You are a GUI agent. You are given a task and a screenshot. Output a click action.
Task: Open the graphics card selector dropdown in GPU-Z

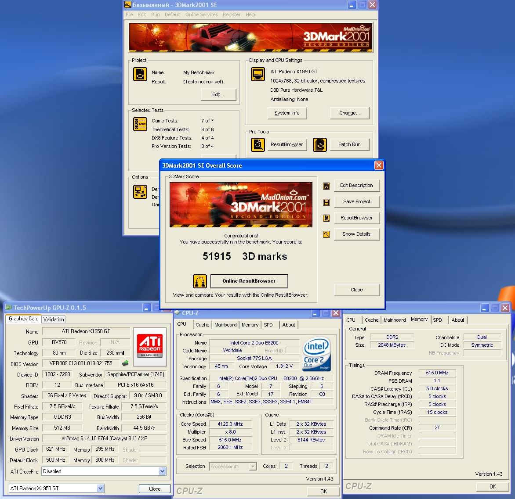pos(101,488)
